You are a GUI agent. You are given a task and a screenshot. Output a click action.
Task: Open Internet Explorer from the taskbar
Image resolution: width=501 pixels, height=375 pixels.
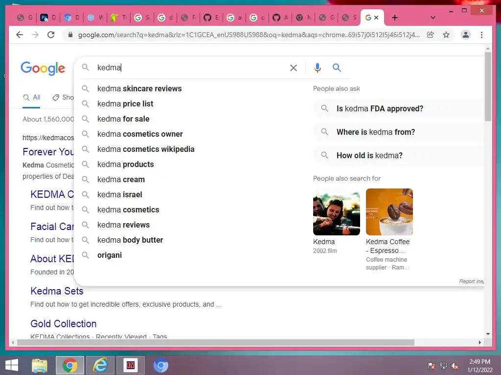(100, 365)
